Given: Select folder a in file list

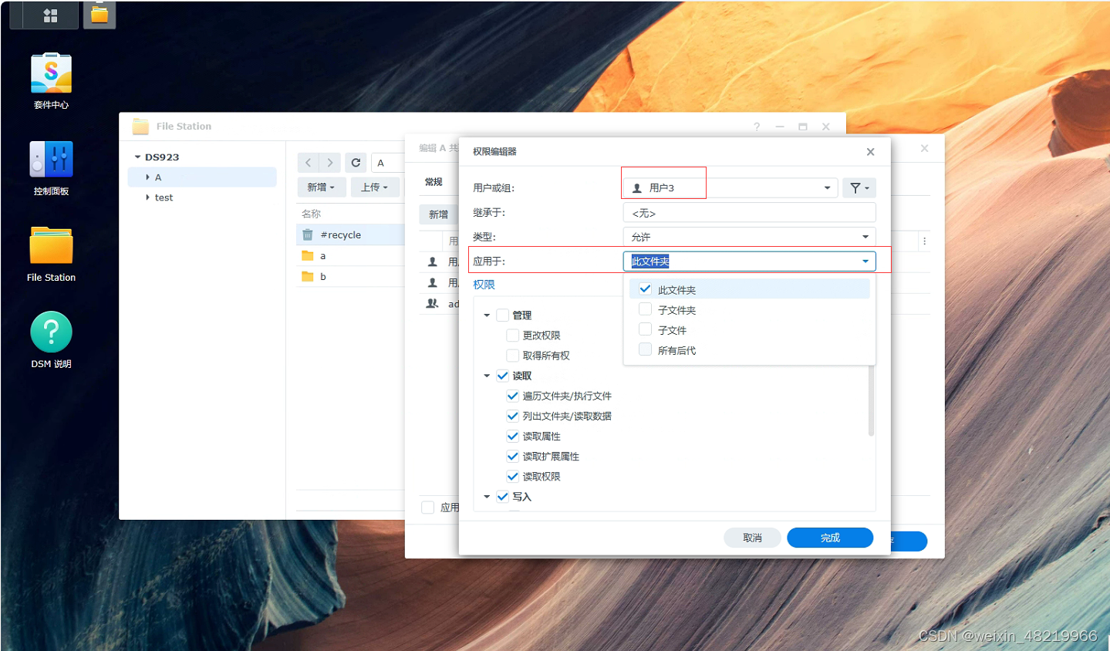Looking at the screenshot, I should [x=351, y=255].
